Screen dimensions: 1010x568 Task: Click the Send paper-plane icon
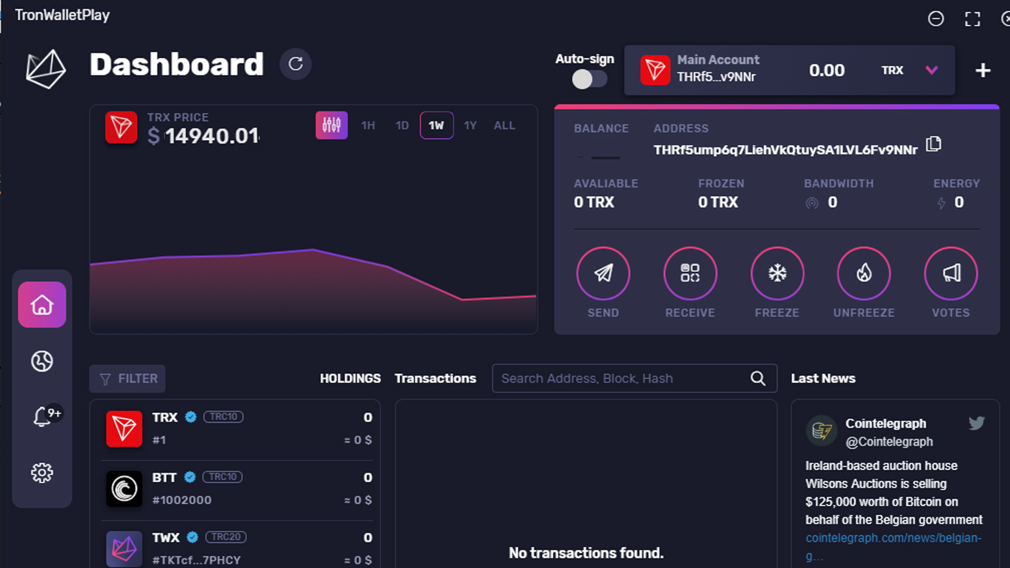[603, 273]
